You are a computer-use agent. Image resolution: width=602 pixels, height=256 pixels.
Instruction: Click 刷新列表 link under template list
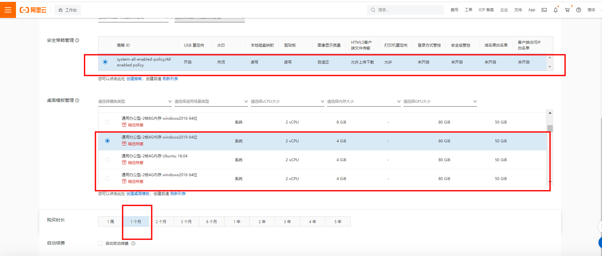[178, 194]
